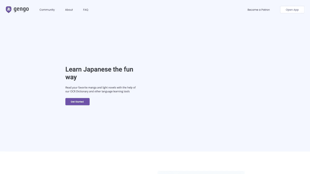This screenshot has width=310, height=174.
Task: Open the FAQ page
Action: click(86, 10)
